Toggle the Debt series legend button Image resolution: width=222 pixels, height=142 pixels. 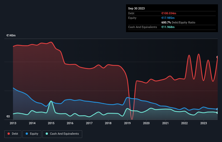(13, 134)
